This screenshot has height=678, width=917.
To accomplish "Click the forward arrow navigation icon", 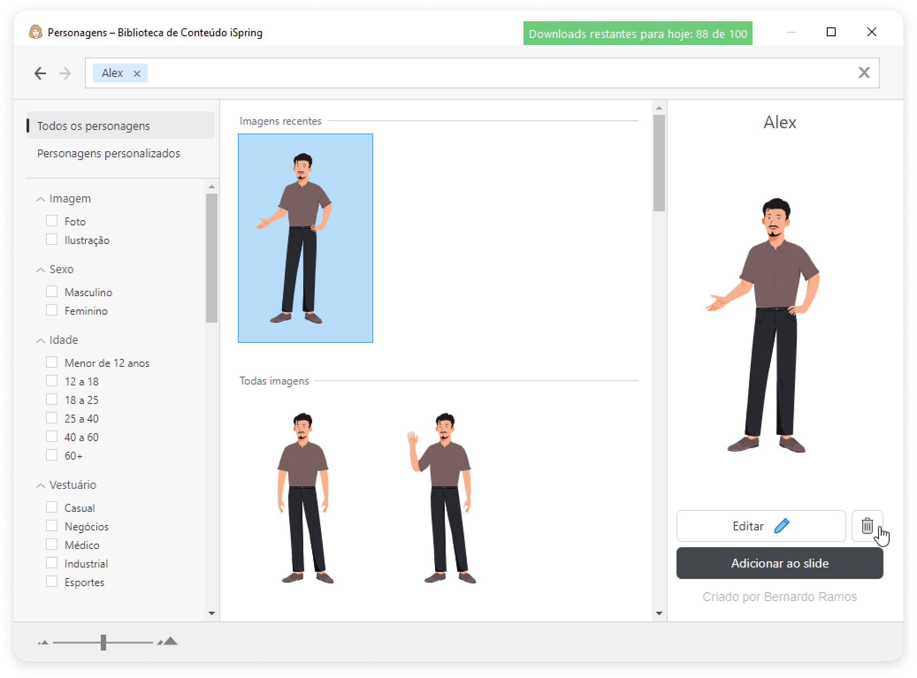I will (65, 73).
